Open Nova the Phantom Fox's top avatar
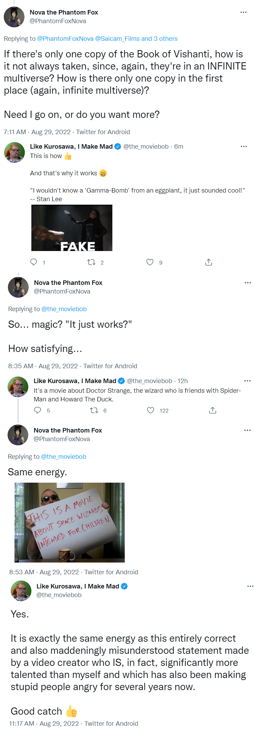254x743 pixels. 14,17
